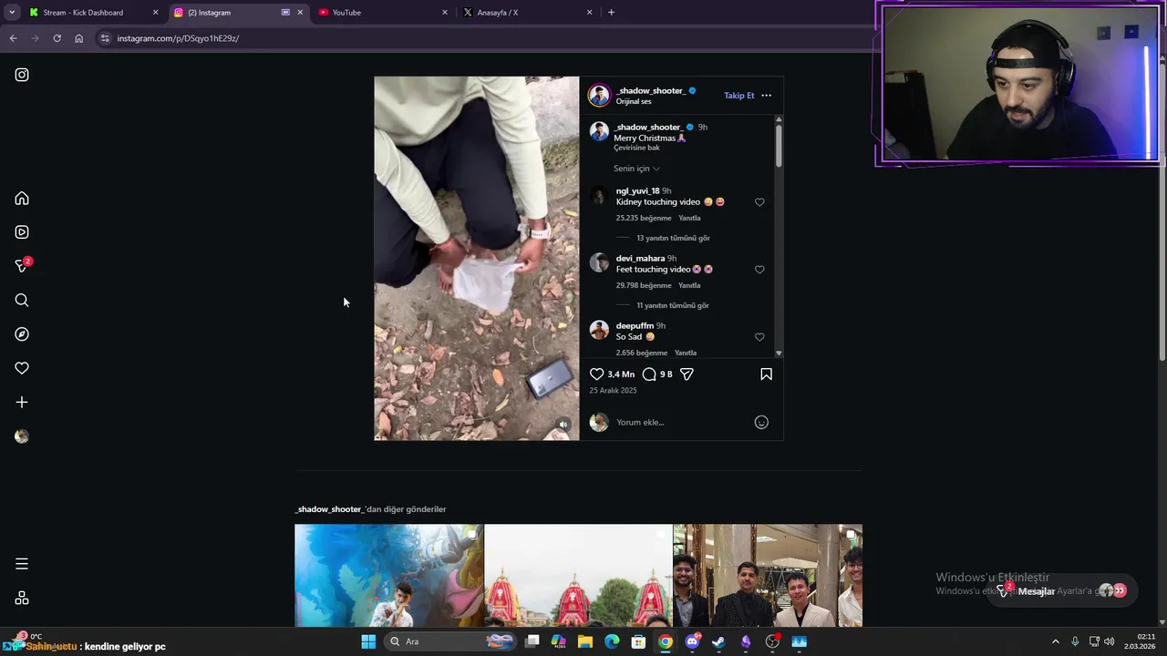This screenshot has height=656, width=1167.
Task: Open the post options three-dot menu
Action: [766, 96]
